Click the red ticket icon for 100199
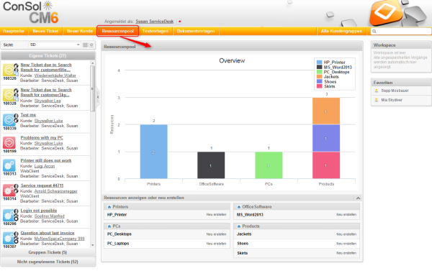432x271 pixels. click(x=9, y=143)
